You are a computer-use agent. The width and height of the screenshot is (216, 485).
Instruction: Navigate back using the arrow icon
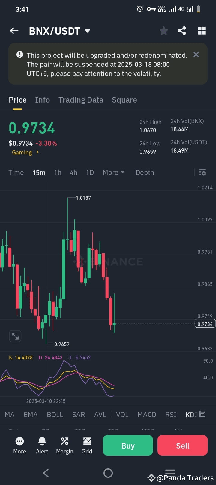point(14,30)
